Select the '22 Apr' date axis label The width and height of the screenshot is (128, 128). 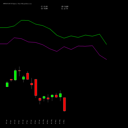[15, 122]
